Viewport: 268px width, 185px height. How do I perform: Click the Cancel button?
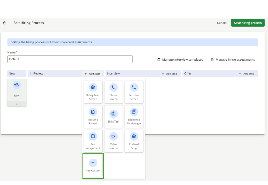[x=222, y=23]
